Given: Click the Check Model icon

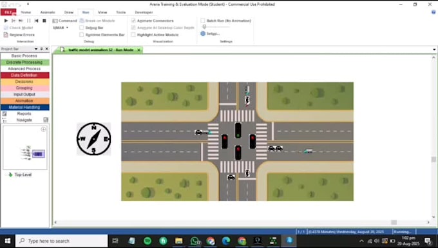Looking at the screenshot, I should tap(6, 28).
